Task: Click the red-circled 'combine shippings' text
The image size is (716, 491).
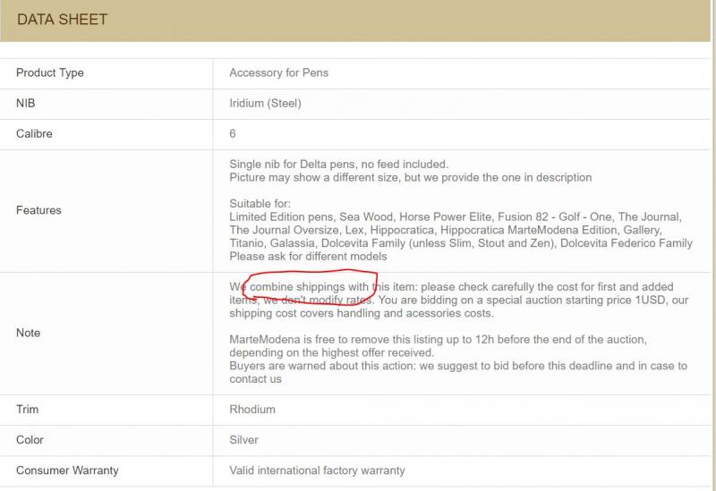Action: coord(300,286)
